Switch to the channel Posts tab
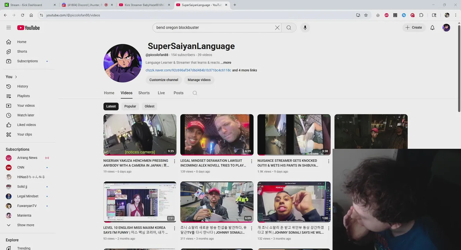 (x=179, y=93)
